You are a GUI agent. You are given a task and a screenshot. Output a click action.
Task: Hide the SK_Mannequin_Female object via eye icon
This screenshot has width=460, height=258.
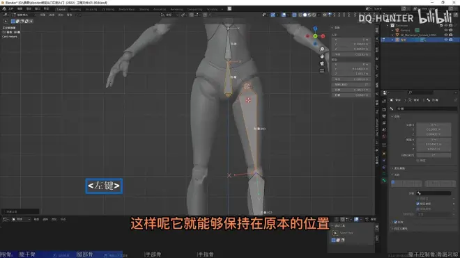tap(446, 35)
